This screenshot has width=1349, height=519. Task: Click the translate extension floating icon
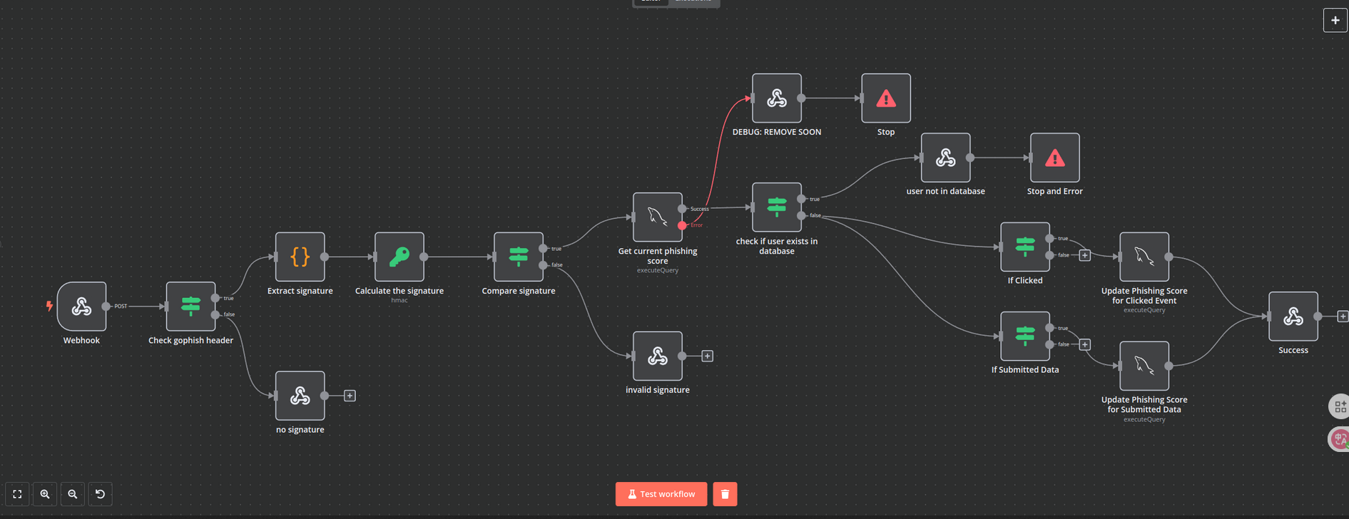tap(1339, 439)
